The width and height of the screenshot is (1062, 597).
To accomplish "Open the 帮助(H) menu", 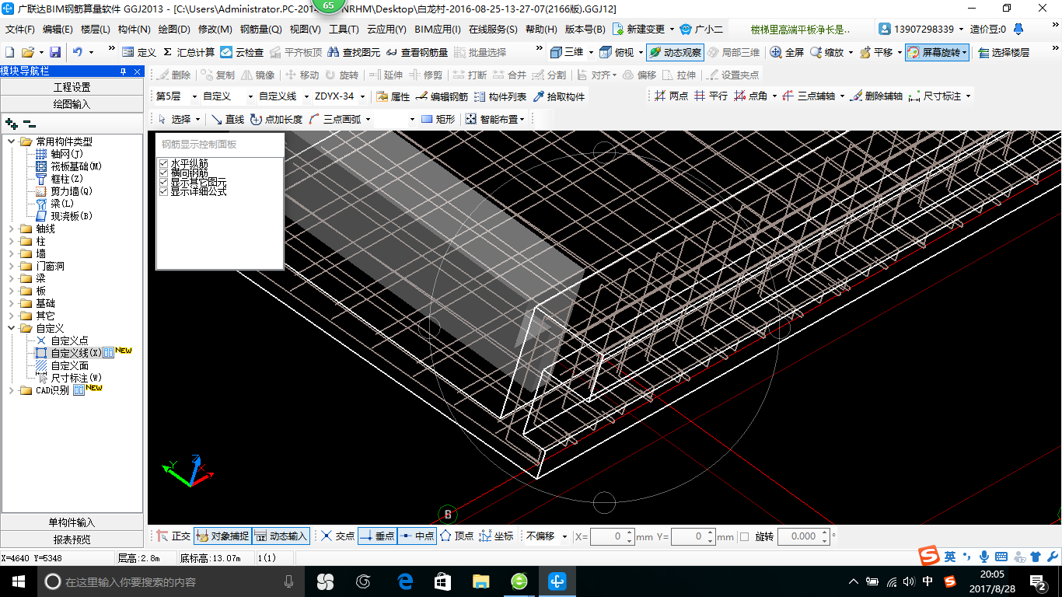I will tap(541, 30).
